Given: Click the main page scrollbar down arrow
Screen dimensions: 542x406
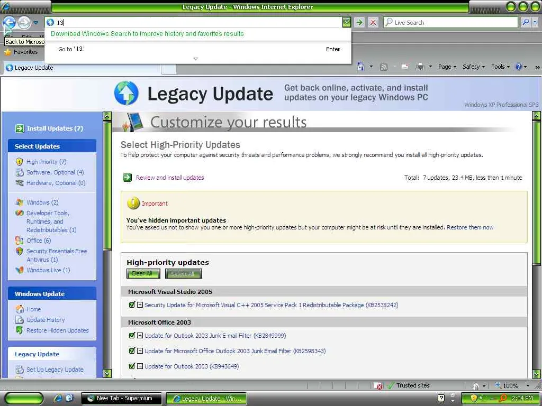Looking at the screenshot, I should click(x=536, y=374).
